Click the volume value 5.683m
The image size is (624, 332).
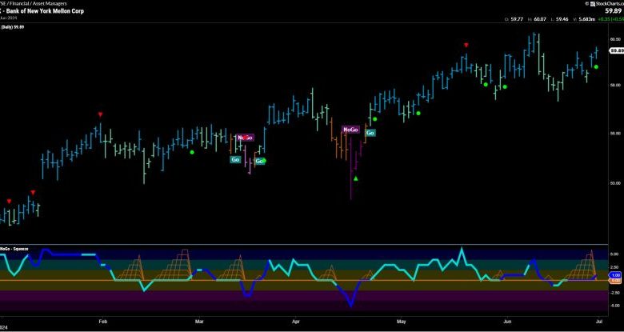click(587, 18)
